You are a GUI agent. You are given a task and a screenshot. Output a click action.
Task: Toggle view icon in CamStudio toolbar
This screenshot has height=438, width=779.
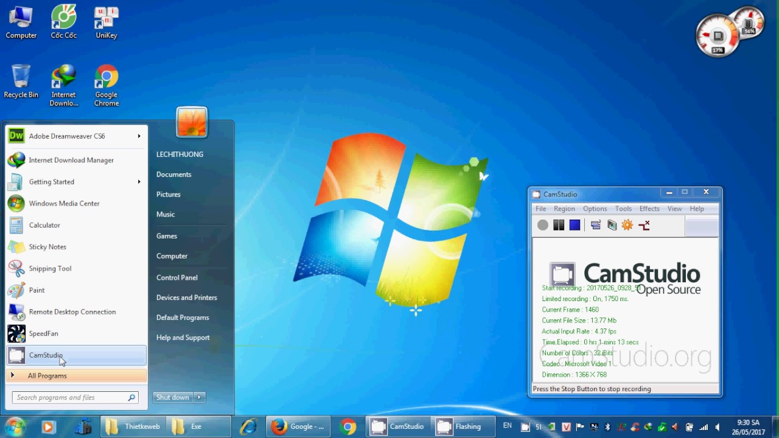[596, 225]
